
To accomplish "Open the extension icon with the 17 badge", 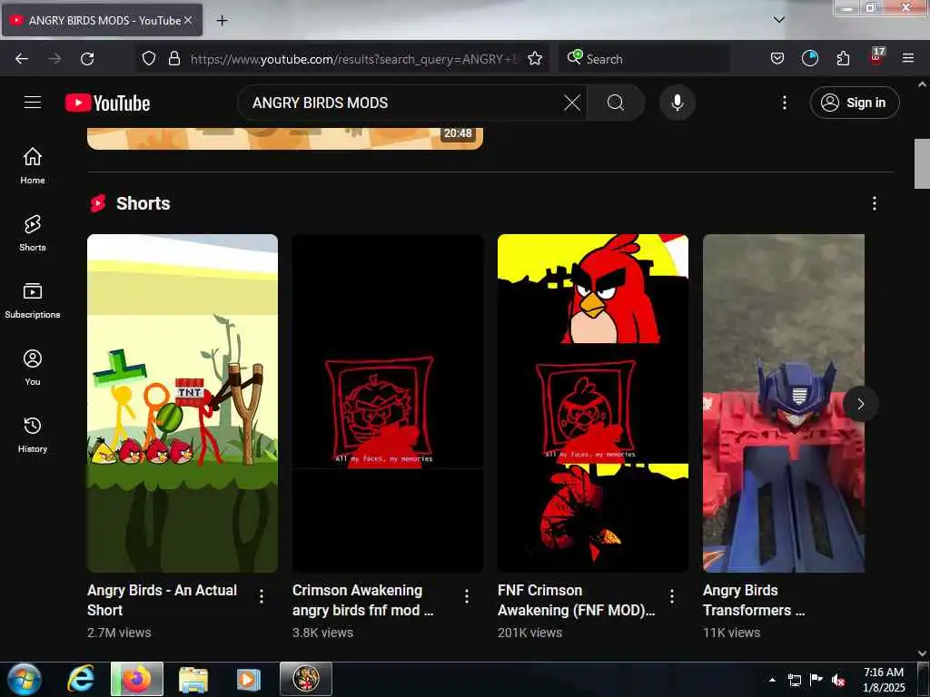I will click(876, 57).
